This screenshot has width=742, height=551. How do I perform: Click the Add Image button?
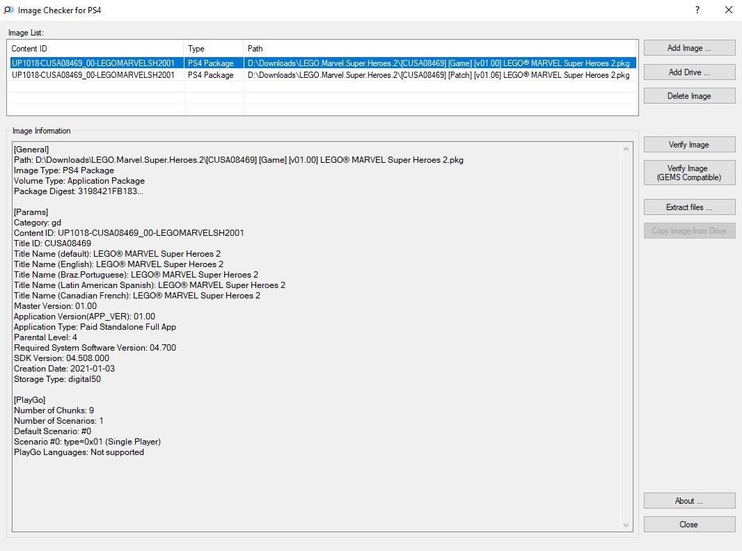click(x=689, y=48)
